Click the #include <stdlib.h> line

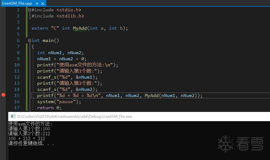coord(58,16)
